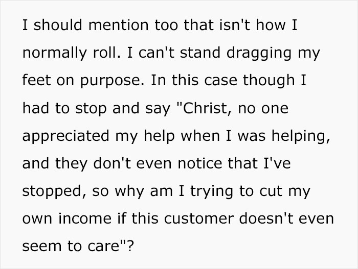Click the word "help" before "when"
358x269 pixels.
(159, 137)
